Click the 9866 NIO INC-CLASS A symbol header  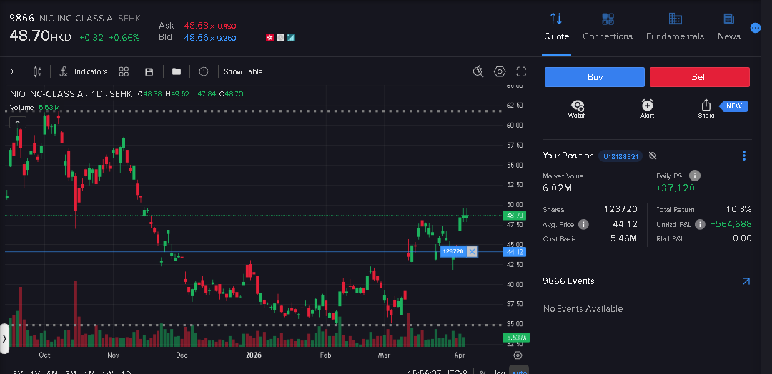(75, 18)
